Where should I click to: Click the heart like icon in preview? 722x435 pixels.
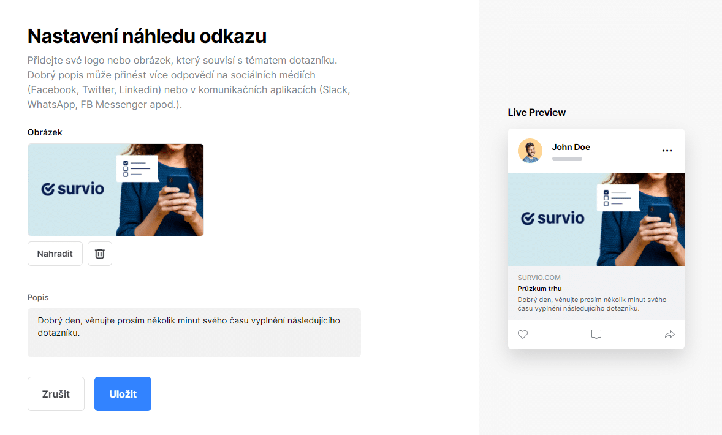point(523,334)
